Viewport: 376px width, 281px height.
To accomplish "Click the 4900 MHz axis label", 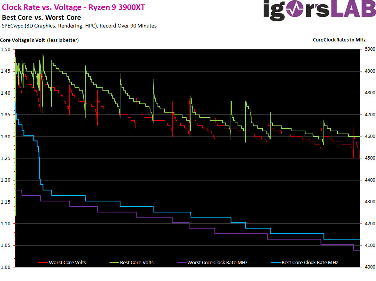I will (x=370, y=71).
